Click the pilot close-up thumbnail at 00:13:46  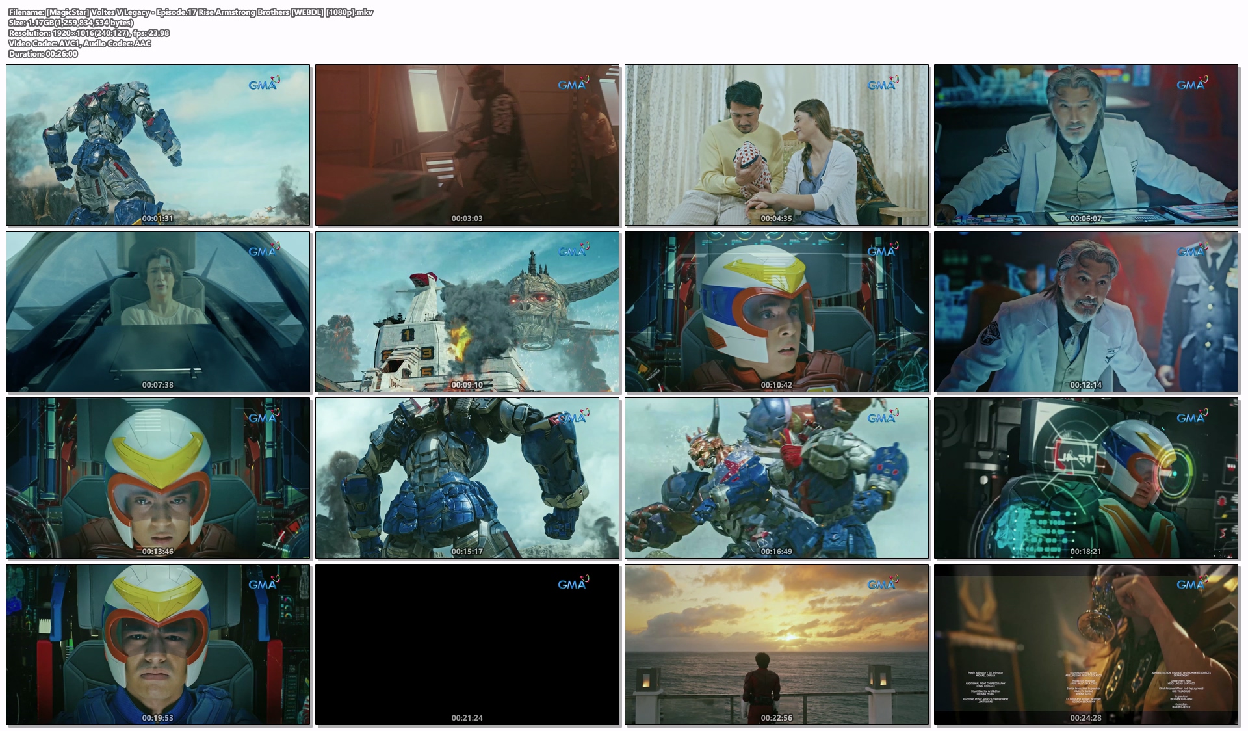point(158,478)
